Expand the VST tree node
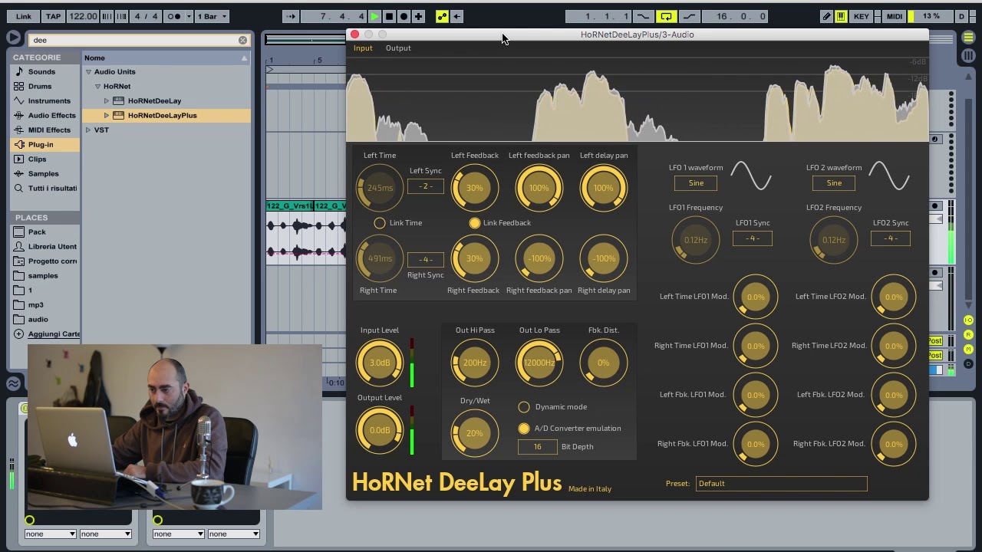 coord(88,130)
